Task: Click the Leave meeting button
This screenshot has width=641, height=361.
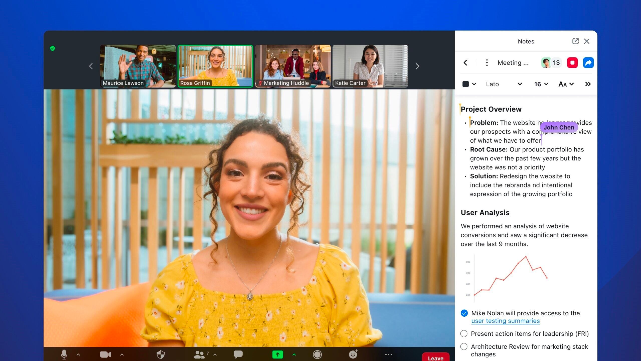Action: click(435, 358)
